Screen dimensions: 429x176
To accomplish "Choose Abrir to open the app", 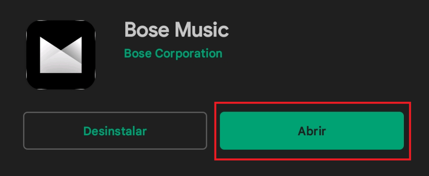I will coord(312,131).
